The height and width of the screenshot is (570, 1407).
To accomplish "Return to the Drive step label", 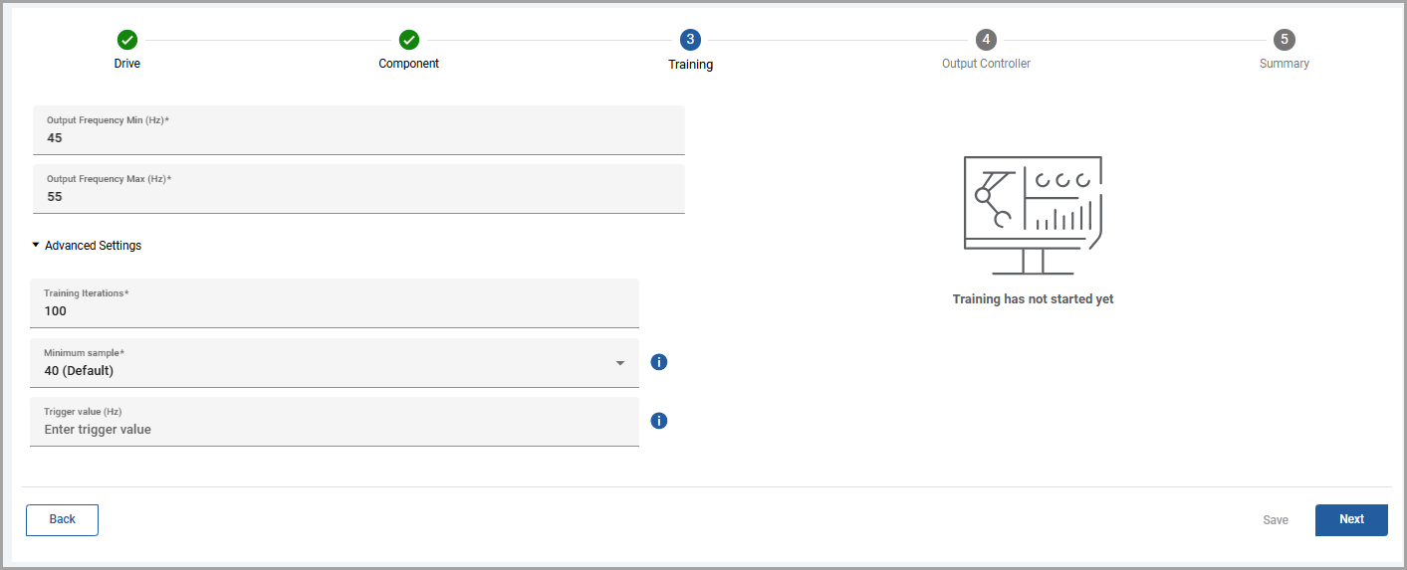I will coord(127,64).
